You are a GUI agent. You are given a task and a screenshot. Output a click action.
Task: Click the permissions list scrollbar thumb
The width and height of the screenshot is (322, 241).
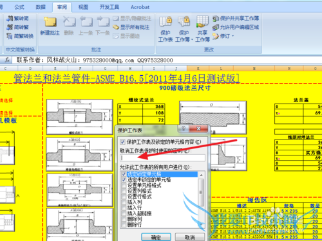201,192
